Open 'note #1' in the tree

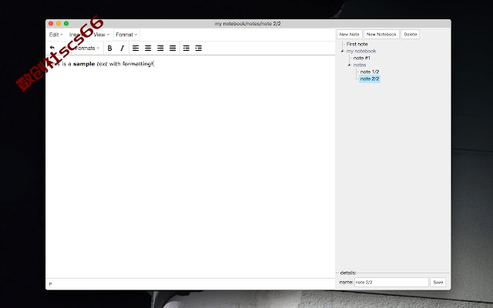coord(361,58)
